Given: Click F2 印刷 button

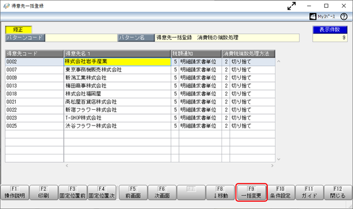Looking at the screenshot, I should tap(44, 193).
